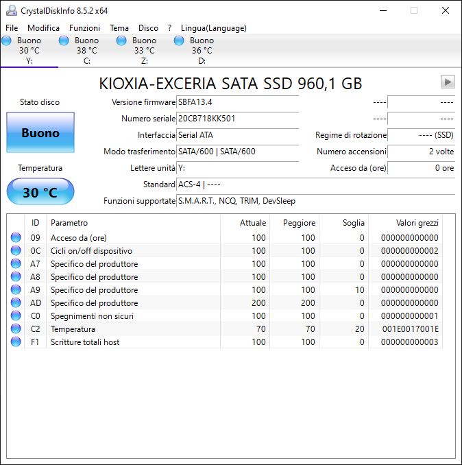The width and height of the screenshot is (462, 465).
Task: Click the Lettere unità field showing Y:
Action: point(237,168)
